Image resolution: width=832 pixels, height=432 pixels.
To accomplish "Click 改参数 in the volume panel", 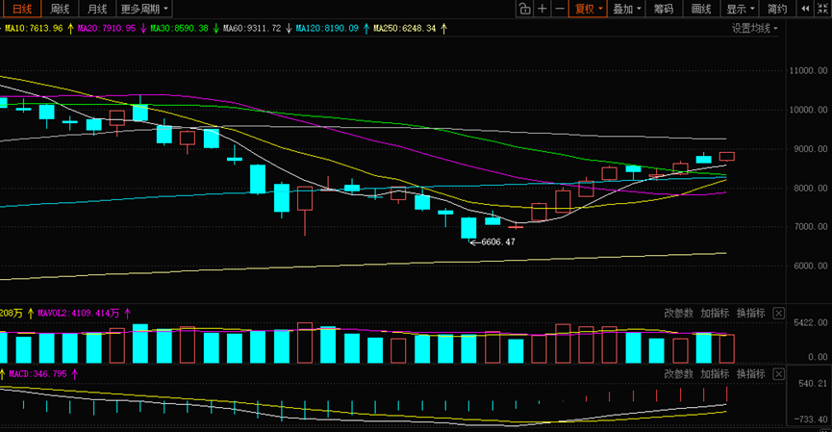I will tap(679, 313).
